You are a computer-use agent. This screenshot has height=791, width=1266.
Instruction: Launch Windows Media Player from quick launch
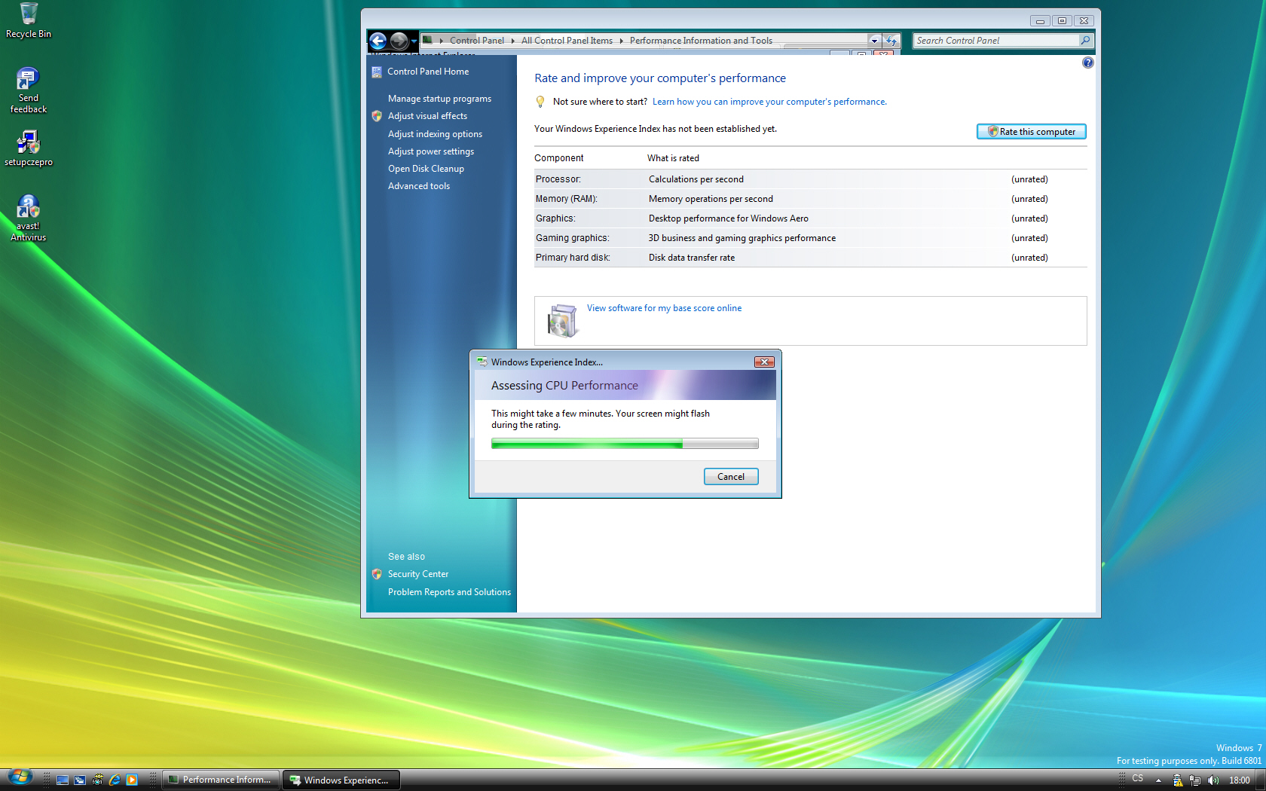coord(132,780)
